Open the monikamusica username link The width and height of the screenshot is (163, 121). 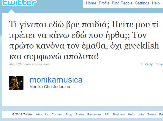[x=56, y=80]
